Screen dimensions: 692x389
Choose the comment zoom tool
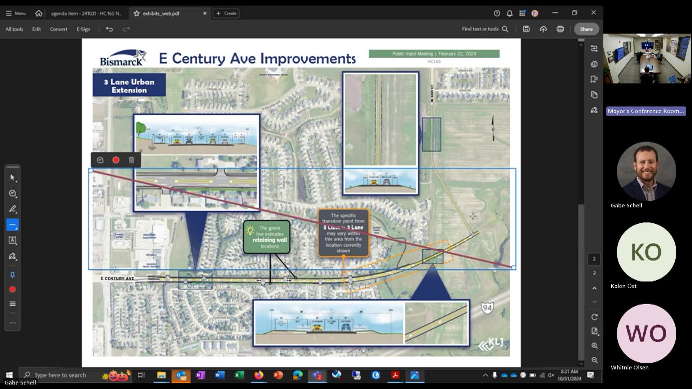point(13,193)
